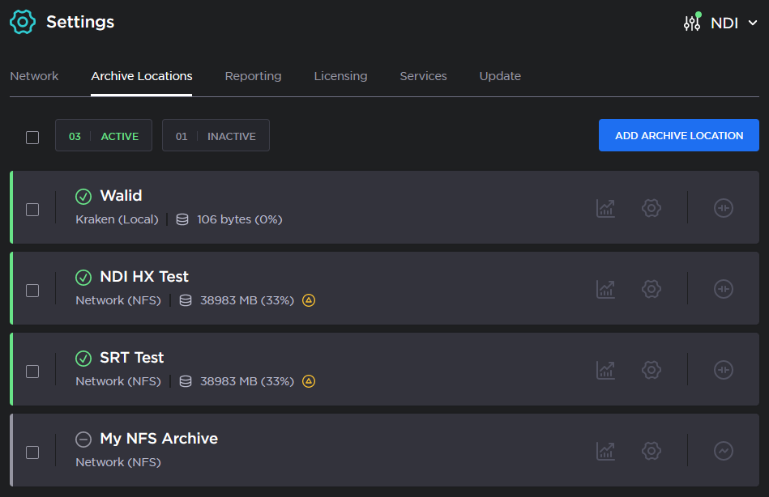The width and height of the screenshot is (769, 497).
Task: Open settings gear for NDI HX Test
Action: pyautogui.click(x=651, y=289)
